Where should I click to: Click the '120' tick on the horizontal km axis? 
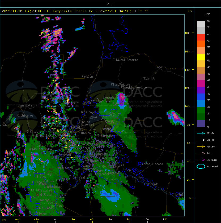click(165, 220)
